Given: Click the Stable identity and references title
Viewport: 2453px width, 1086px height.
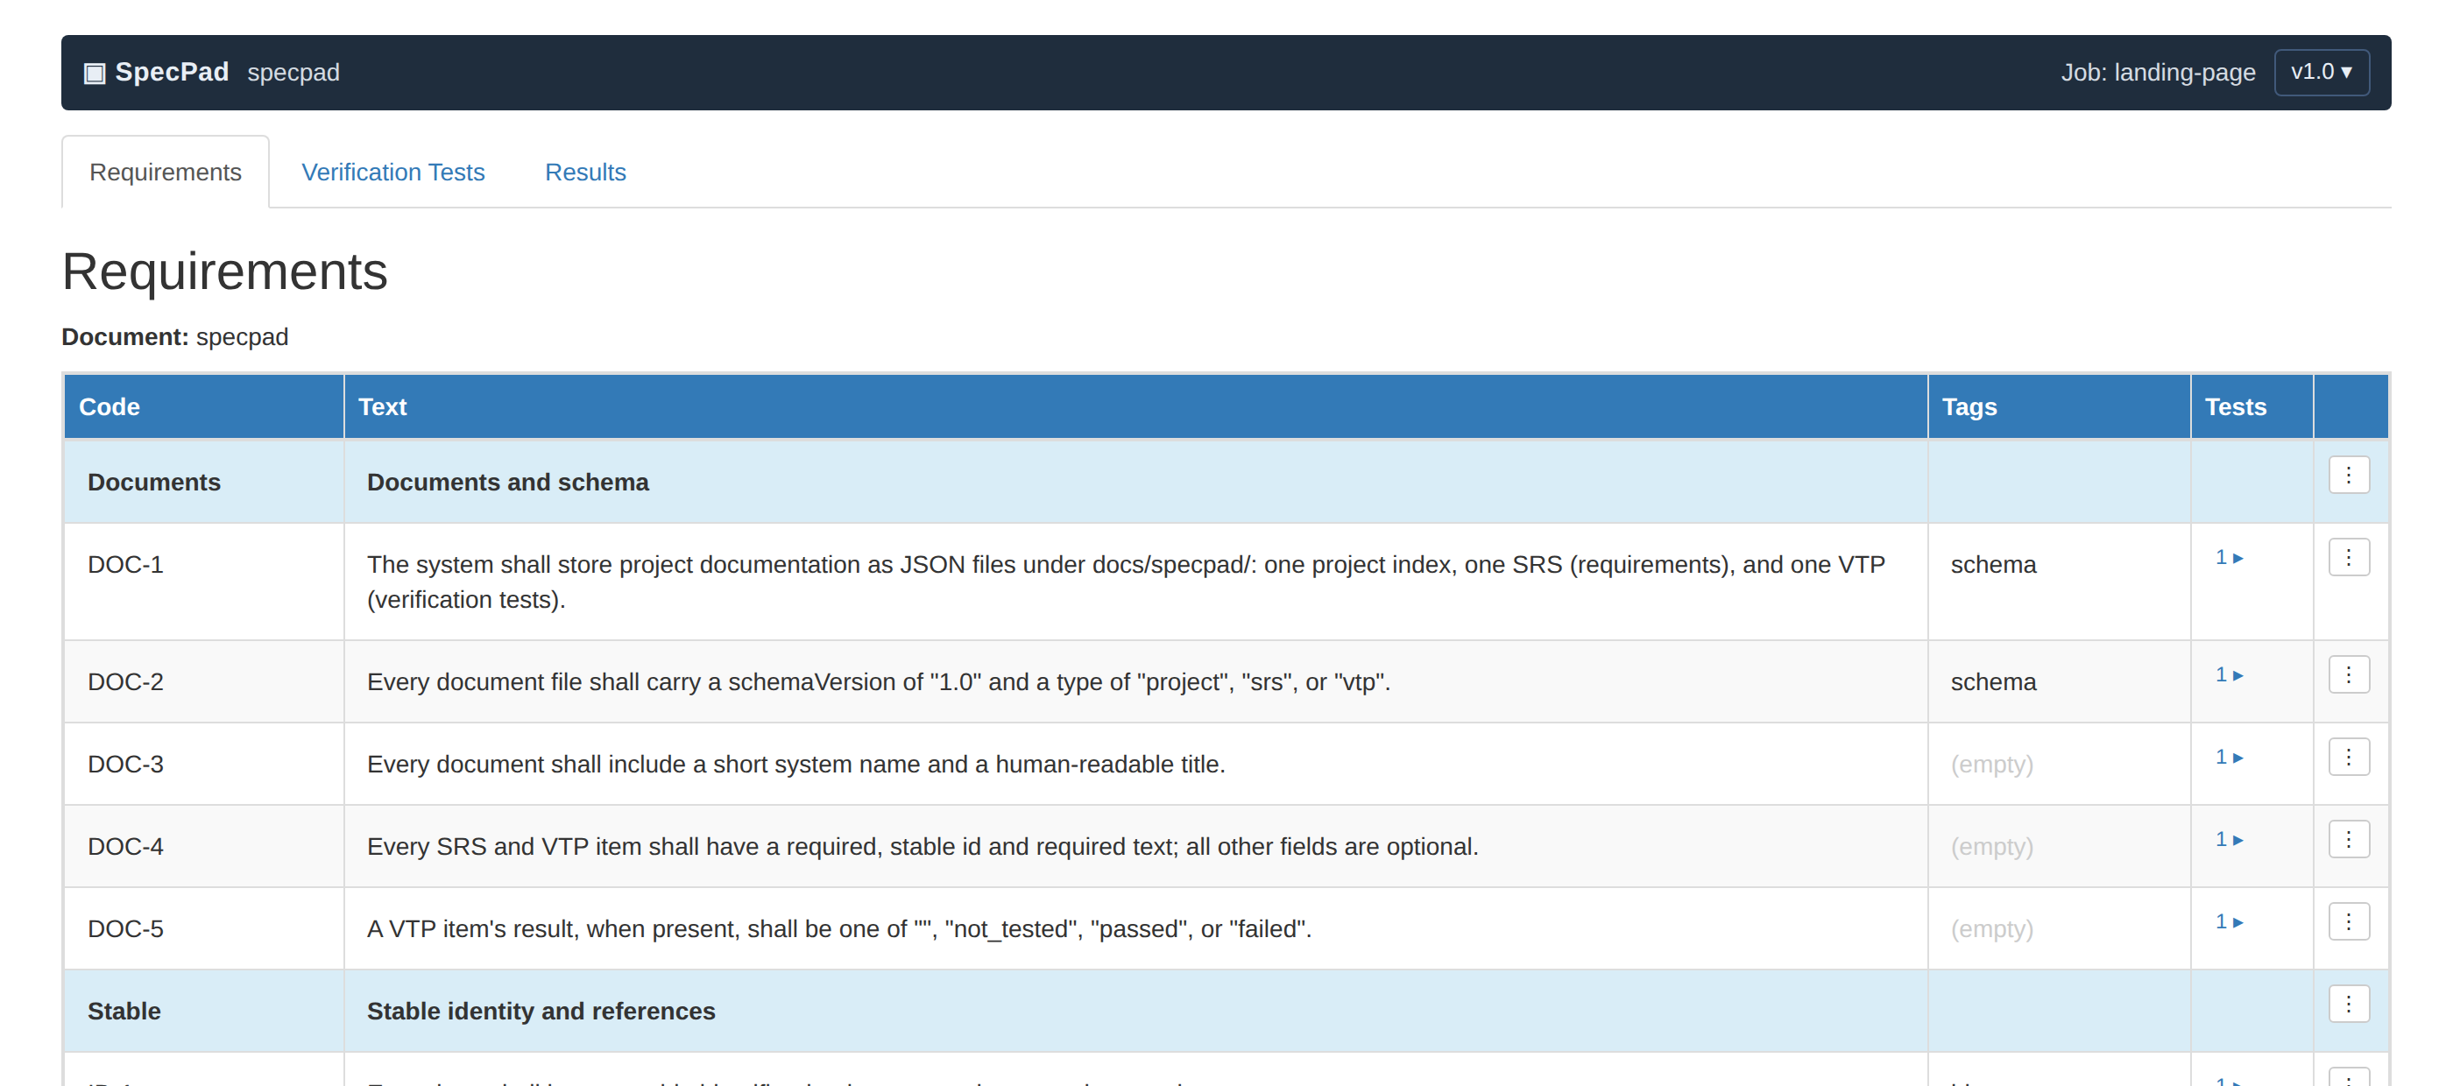Looking at the screenshot, I should click(x=541, y=1012).
